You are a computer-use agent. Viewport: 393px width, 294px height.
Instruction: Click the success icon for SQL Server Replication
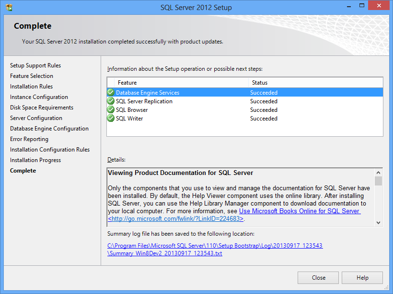111,101
